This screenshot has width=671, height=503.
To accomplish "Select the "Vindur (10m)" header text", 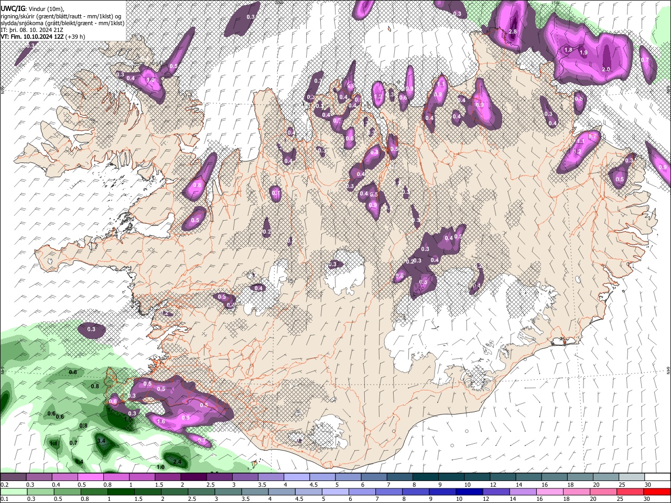I will point(46,9).
